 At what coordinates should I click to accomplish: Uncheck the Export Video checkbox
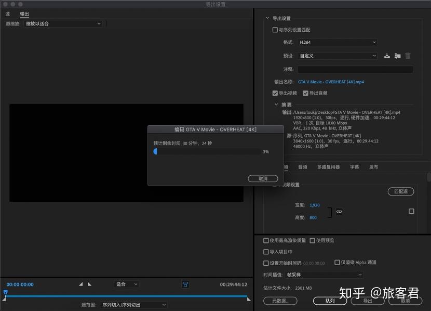tap(275, 93)
